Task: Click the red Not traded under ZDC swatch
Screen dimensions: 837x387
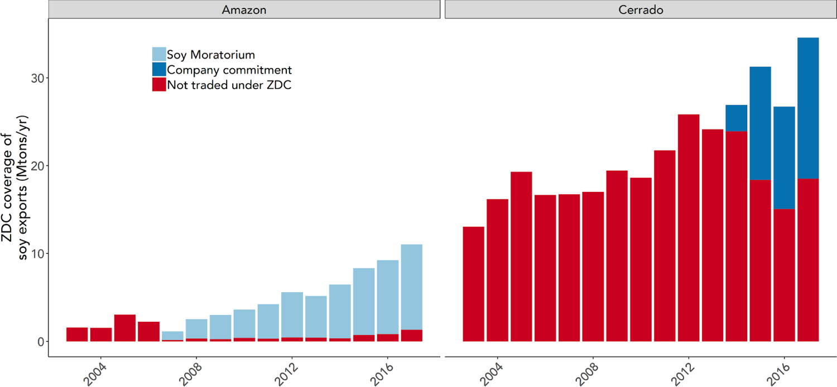Action: [x=159, y=85]
